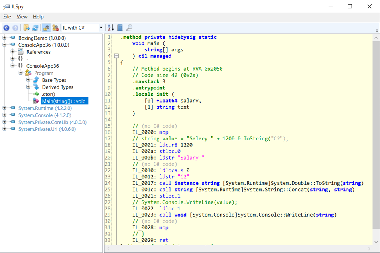The image size is (380, 253).
Task: Select System.Runtime (4.2.2.0) assembly
Action: [x=45, y=108]
